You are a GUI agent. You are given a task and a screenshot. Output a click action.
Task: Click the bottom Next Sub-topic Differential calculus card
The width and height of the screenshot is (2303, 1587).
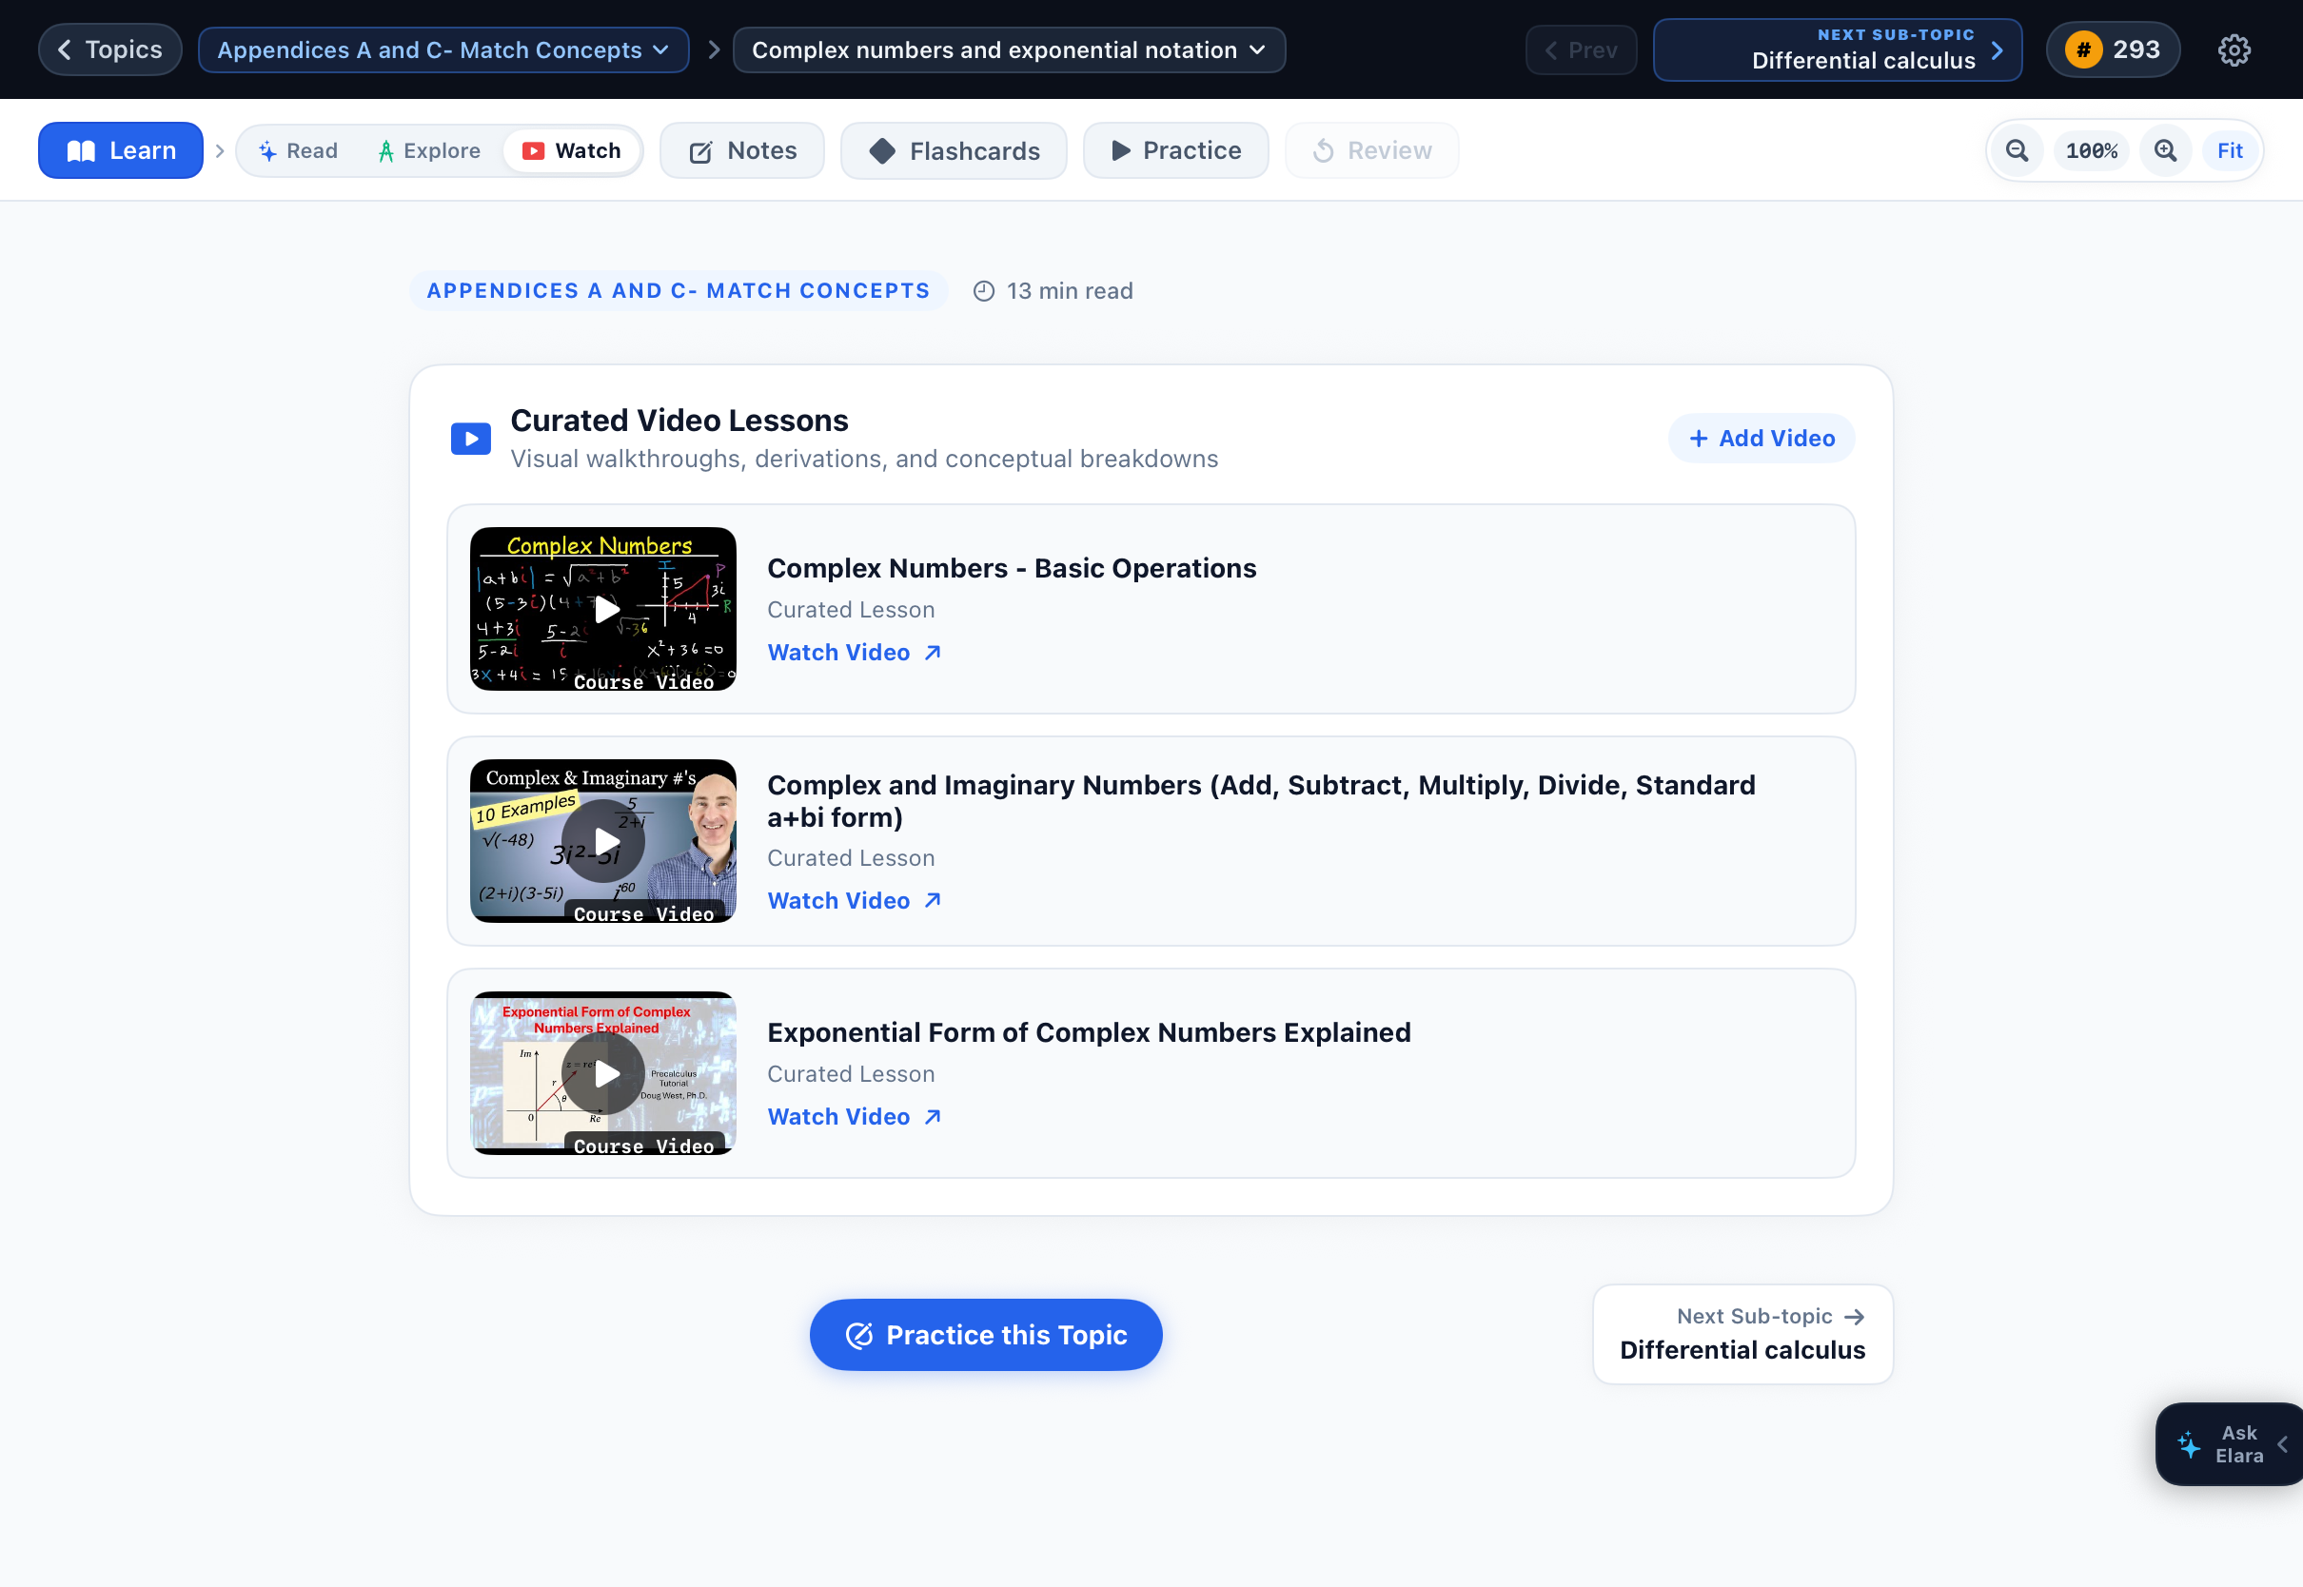pos(1742,1335)
